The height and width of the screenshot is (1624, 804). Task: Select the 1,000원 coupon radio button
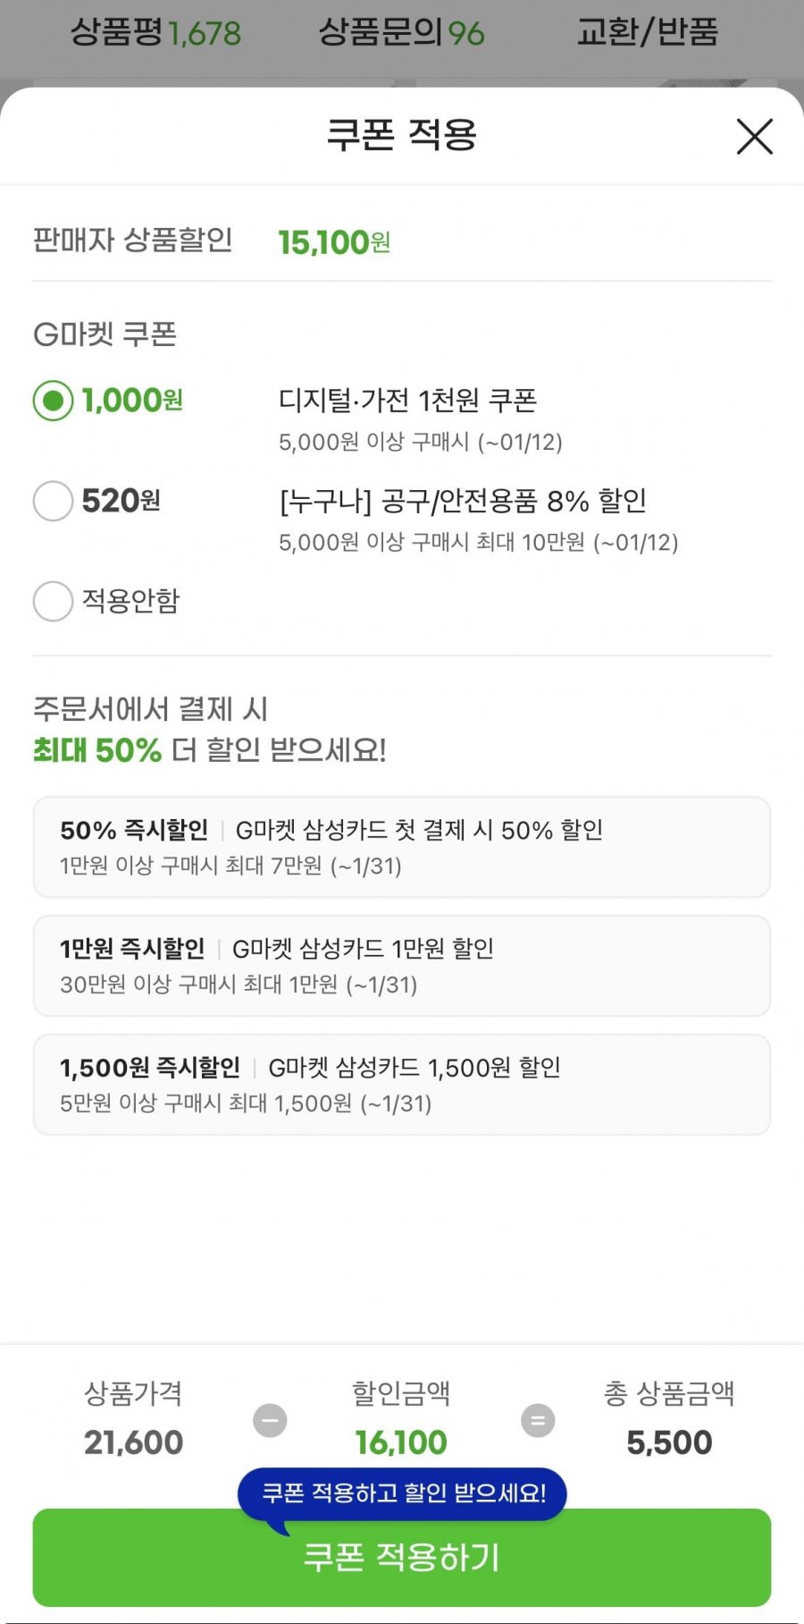click(x=53, y=401)
